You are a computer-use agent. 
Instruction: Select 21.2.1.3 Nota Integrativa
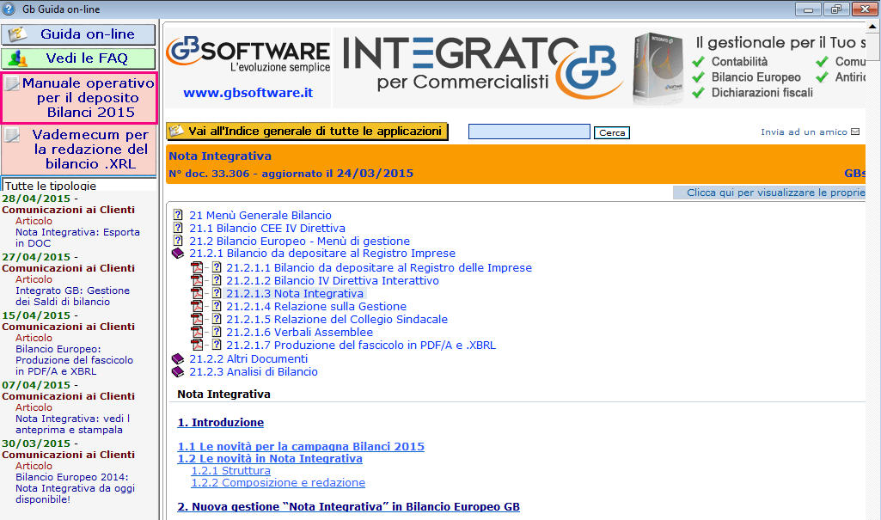pyautogui.click(x=295, y=294)
